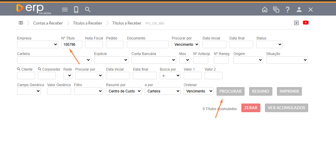Click the mobile phone icon in header
The height and width of the screenshot is (143, 336).
pyautogui.click(x=76, y=10)
